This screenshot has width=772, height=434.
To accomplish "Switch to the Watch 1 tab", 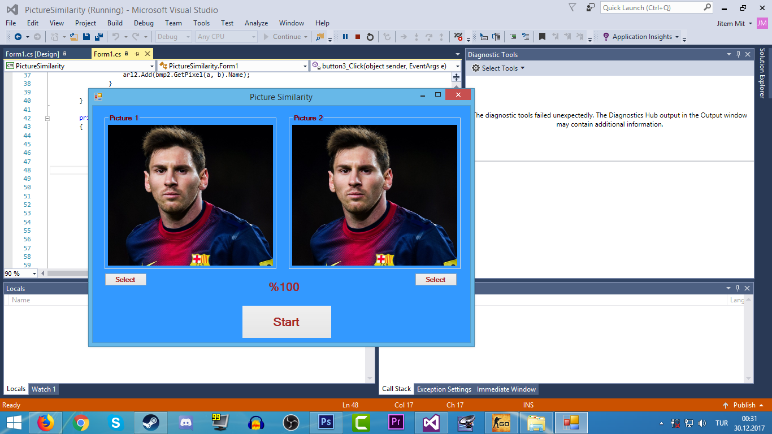I will 44,389.
